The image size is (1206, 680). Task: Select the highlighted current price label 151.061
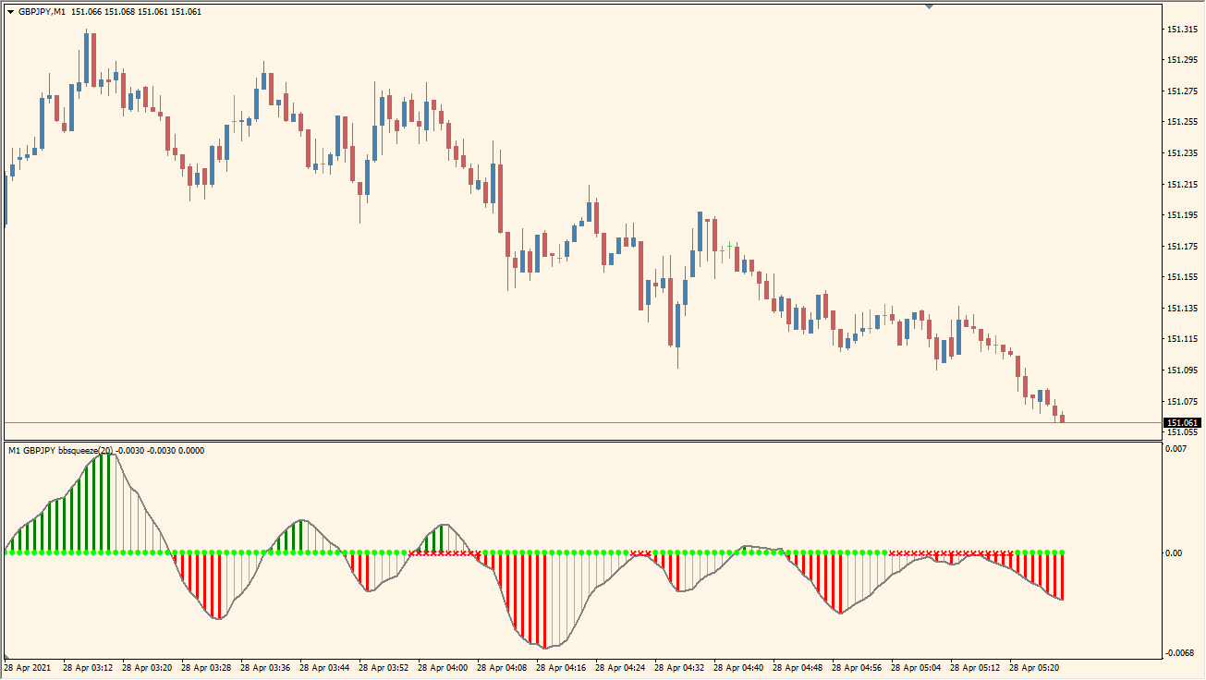pyautogui.click(x=1181, y=423)
